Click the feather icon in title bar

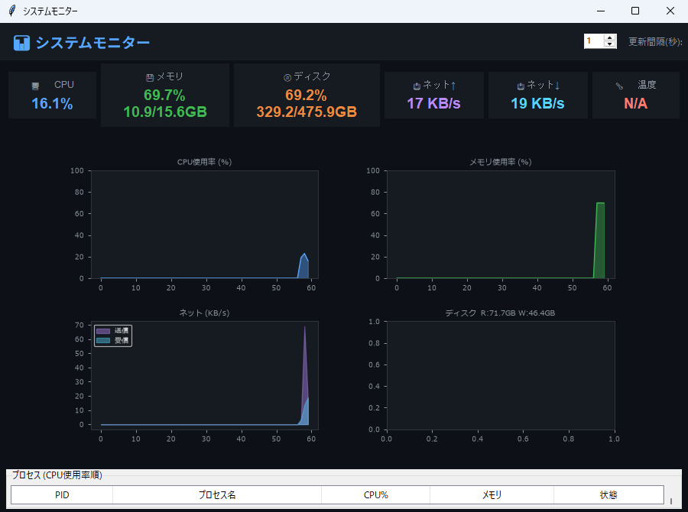(11, 11)
